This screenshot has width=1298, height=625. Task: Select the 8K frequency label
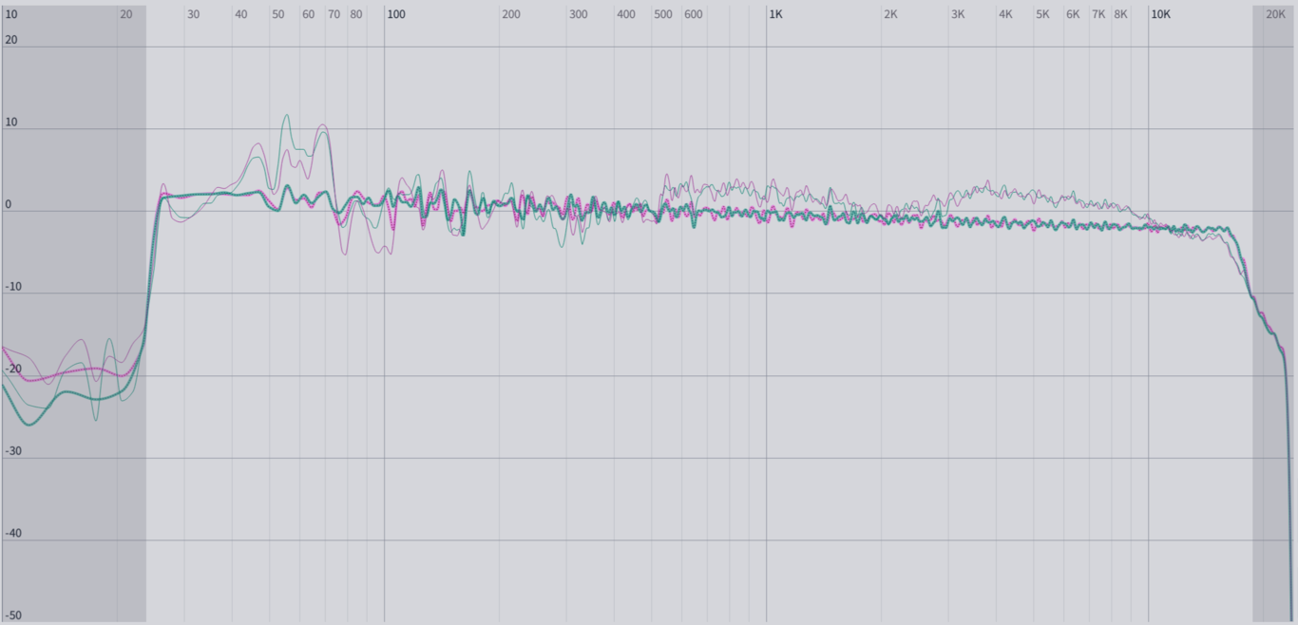tap(1121, 14)
